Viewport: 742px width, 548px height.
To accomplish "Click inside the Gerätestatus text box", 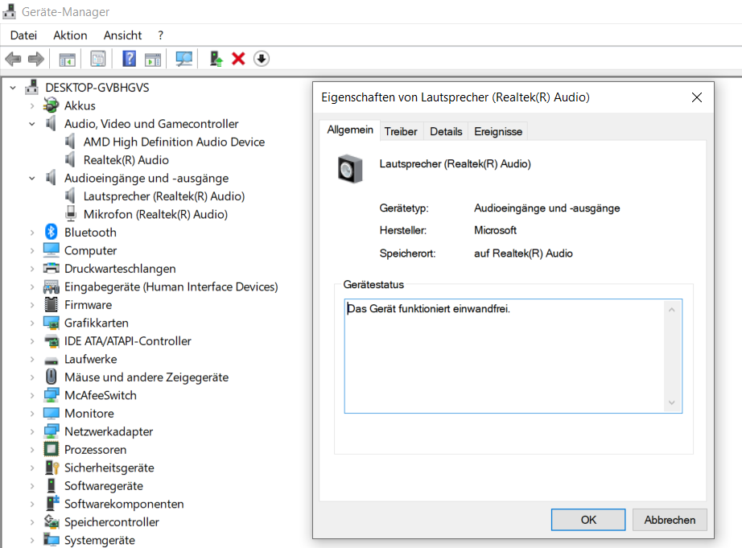I will pos(505,356).
